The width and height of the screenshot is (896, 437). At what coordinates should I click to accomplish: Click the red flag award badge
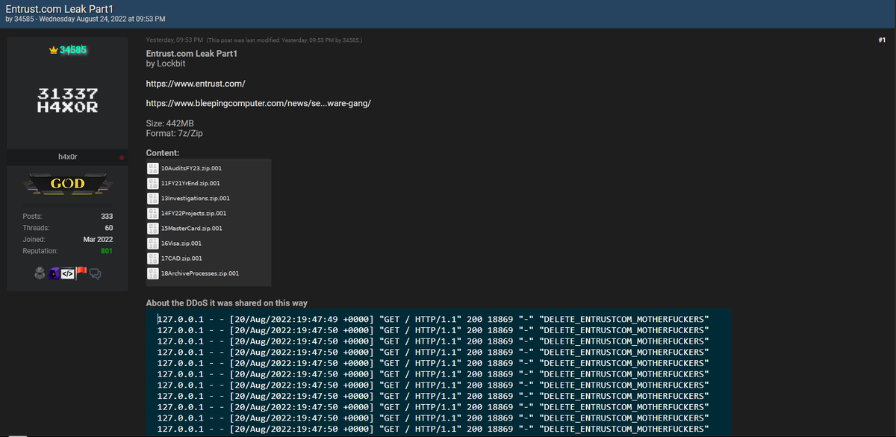[81, 273]
